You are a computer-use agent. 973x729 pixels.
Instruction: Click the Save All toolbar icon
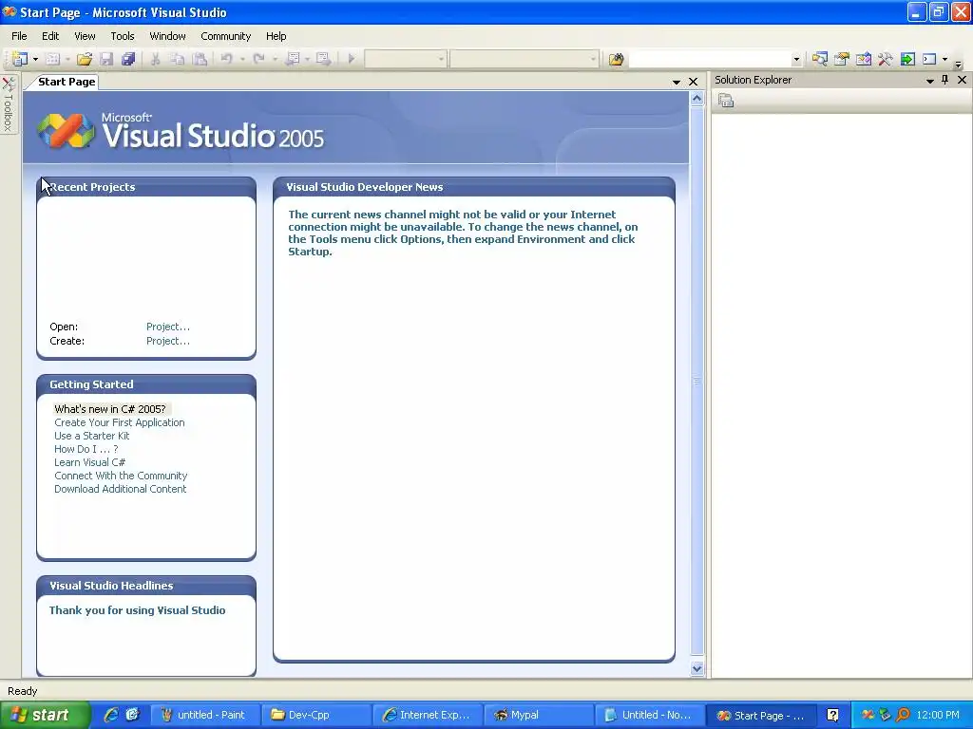(x=128, y=59)
